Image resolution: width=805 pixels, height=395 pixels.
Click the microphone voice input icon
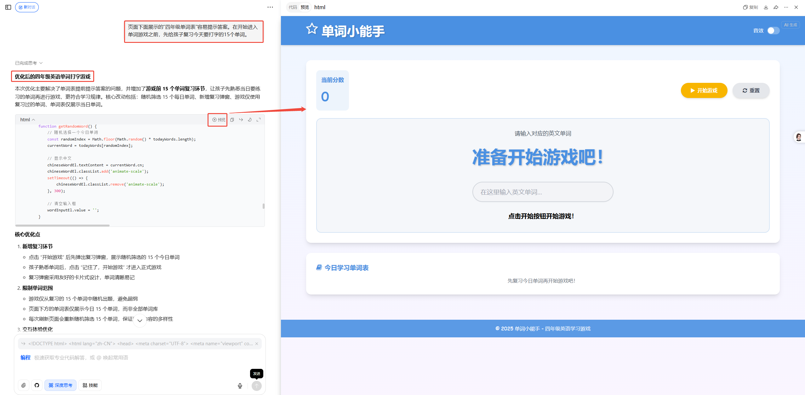240,386
